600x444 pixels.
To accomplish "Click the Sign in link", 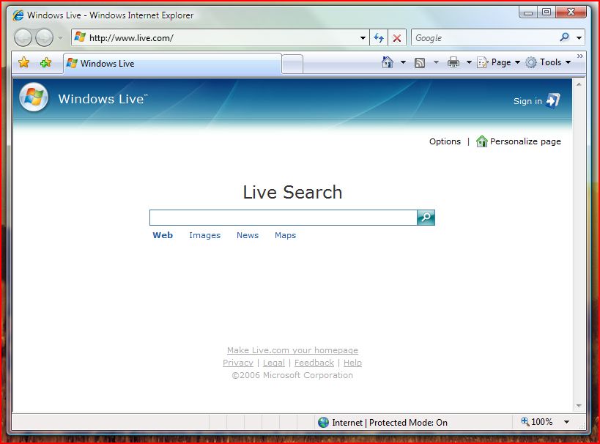I will pos(527,101).
